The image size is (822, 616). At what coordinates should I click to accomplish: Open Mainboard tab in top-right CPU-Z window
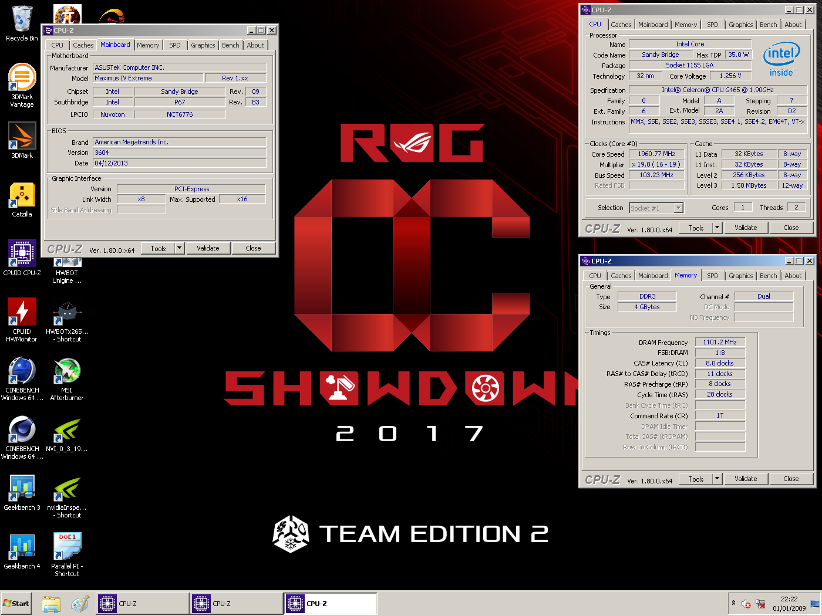[653, 25]
